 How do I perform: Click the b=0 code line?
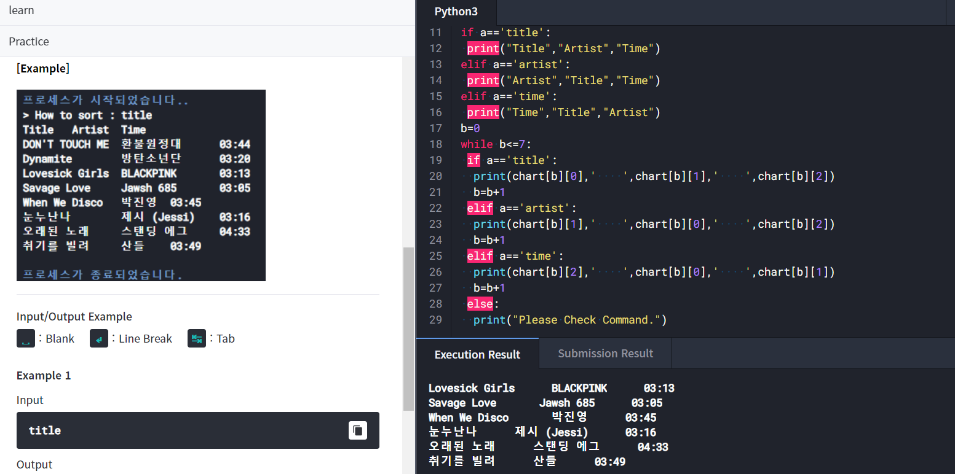coord(470,128)
